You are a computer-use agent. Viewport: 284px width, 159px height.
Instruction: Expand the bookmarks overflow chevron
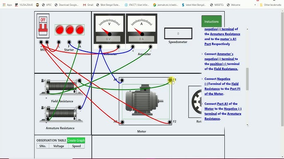click(255, 5)
